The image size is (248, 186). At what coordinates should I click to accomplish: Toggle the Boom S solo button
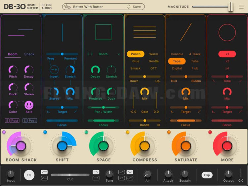pyautogui.click(x=7, y=120)
